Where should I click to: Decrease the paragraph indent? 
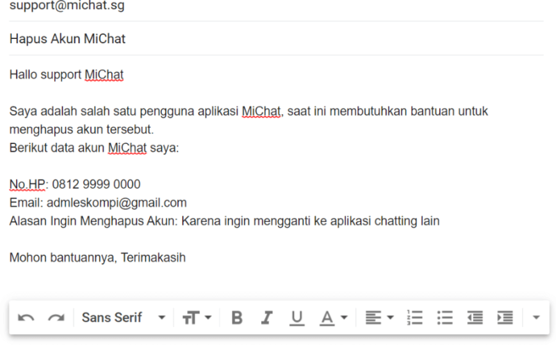pyautogui.click(x=475, y=318)
